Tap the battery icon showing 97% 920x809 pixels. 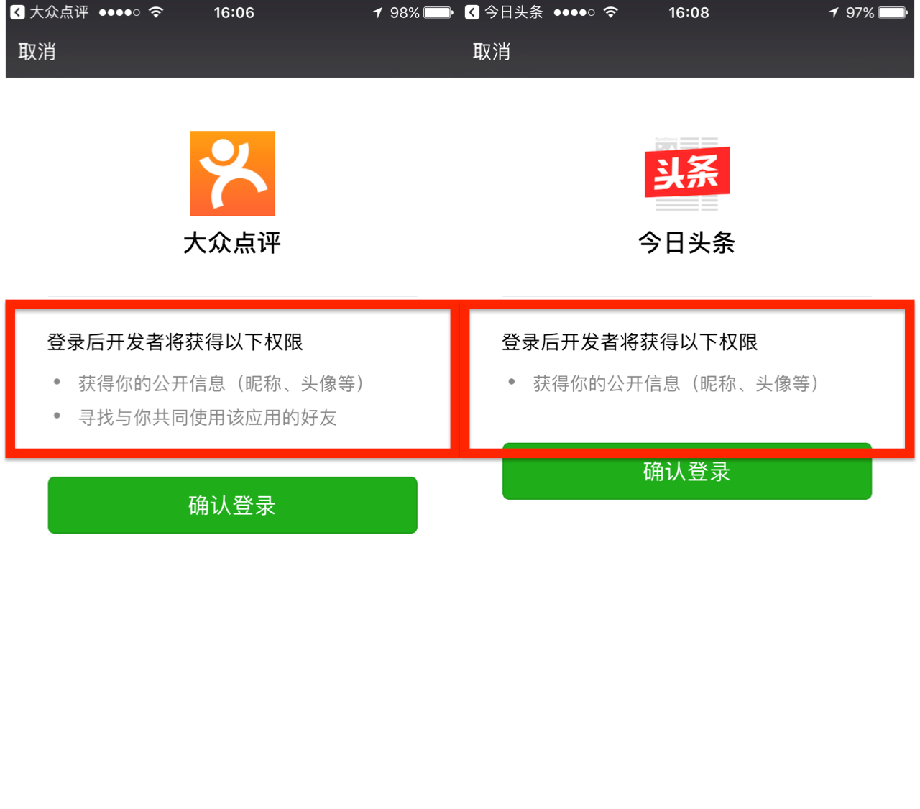click(893, 12)
